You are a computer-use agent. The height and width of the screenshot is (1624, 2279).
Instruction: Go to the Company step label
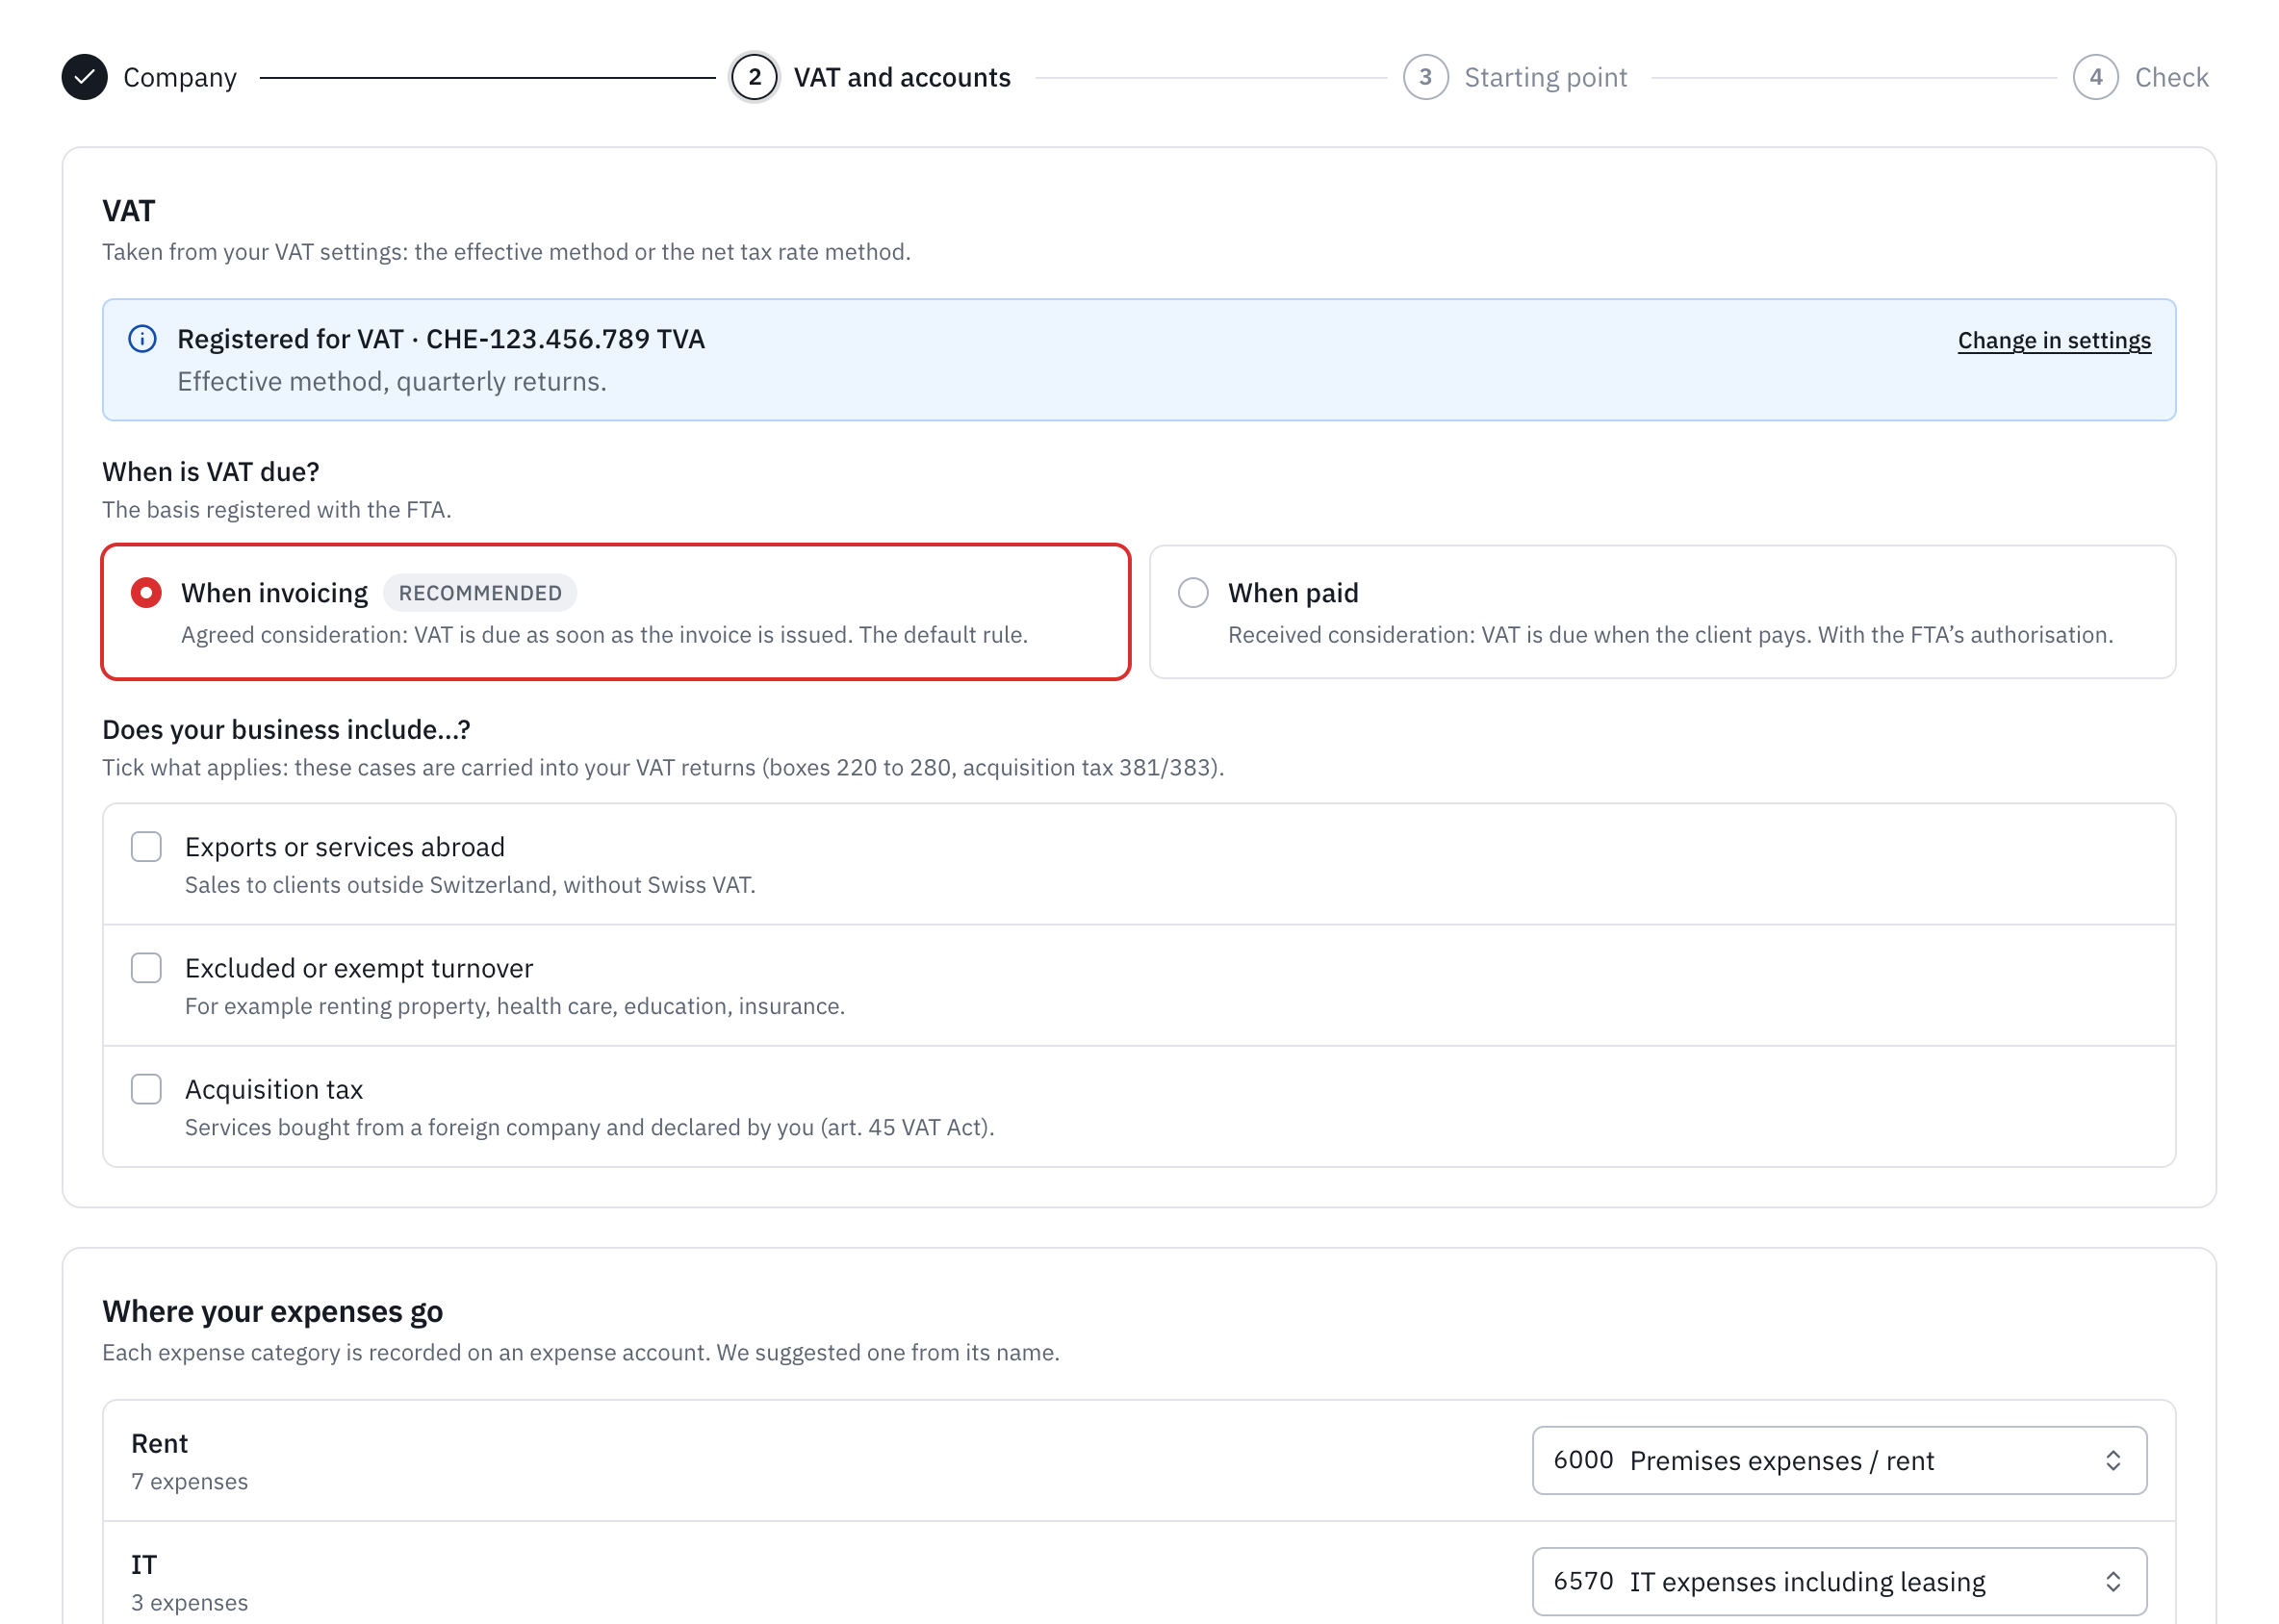click(180, 77)
